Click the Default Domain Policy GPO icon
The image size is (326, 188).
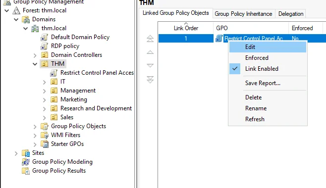click(x=44, y=37)
